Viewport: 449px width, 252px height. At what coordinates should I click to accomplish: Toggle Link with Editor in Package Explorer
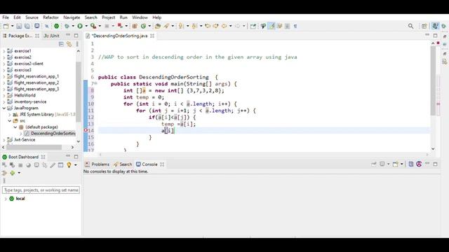pos(69,44)
